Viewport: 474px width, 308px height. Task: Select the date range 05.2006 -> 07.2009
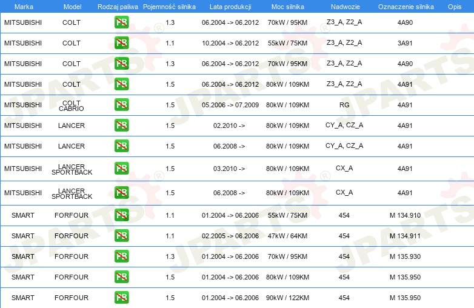(230, 105)
